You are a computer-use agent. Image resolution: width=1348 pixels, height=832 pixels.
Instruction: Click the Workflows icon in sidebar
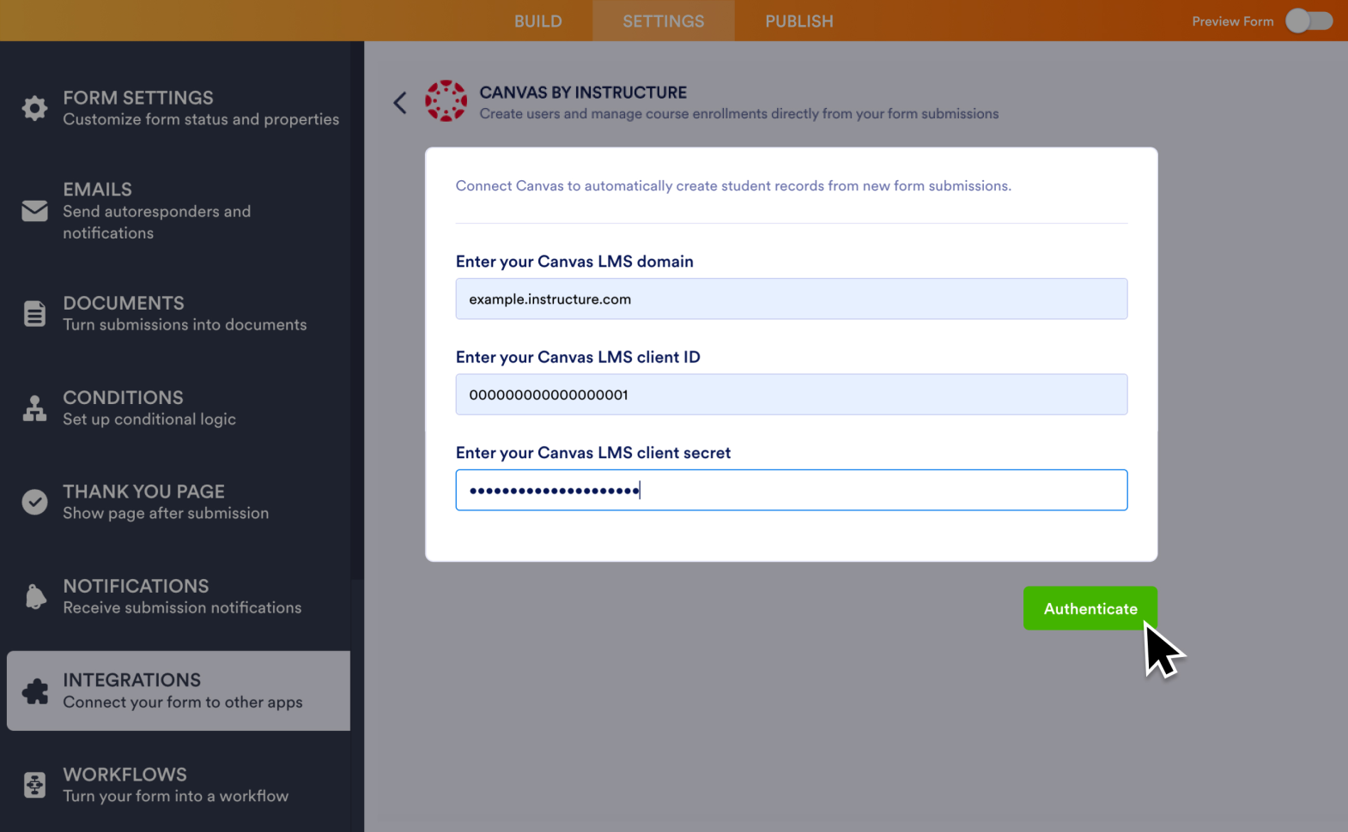click(x=34, y=785)
